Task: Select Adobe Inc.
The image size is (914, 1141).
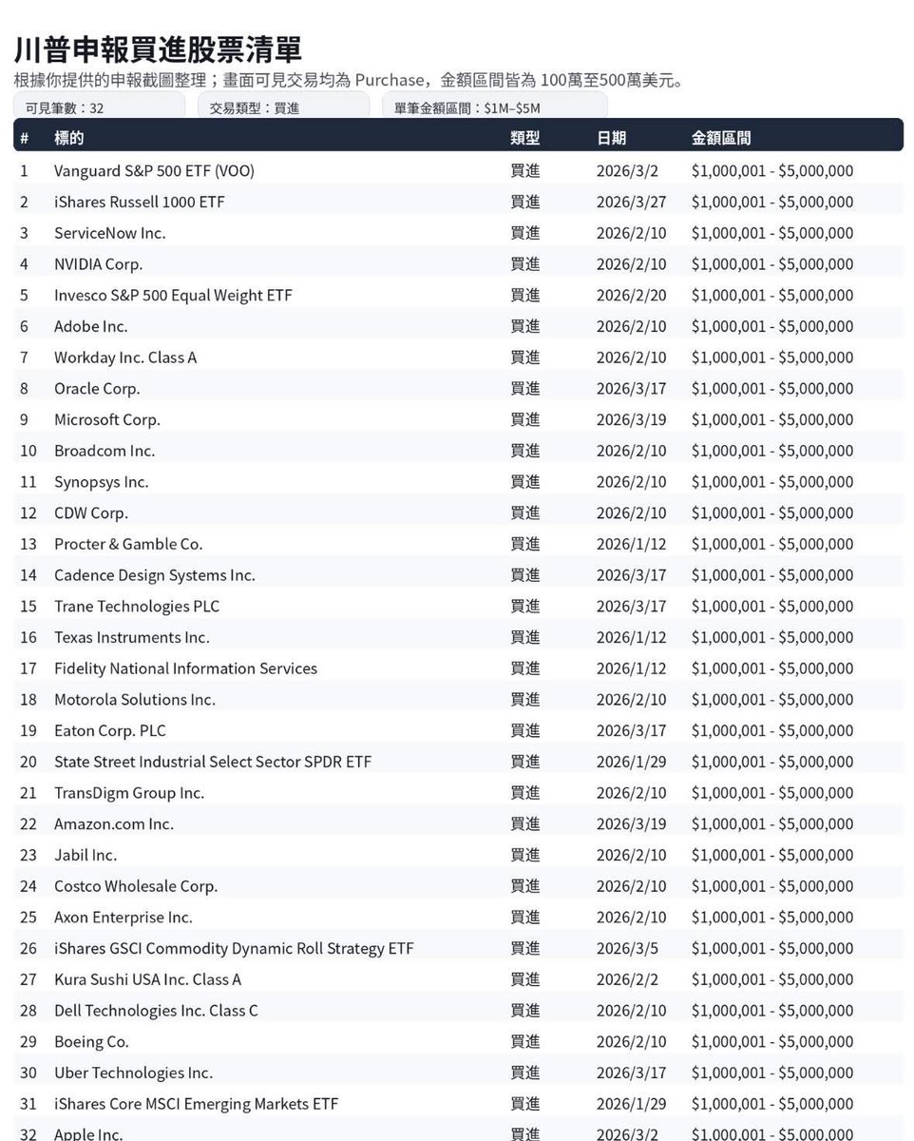Action: click(x=90, y=326)
